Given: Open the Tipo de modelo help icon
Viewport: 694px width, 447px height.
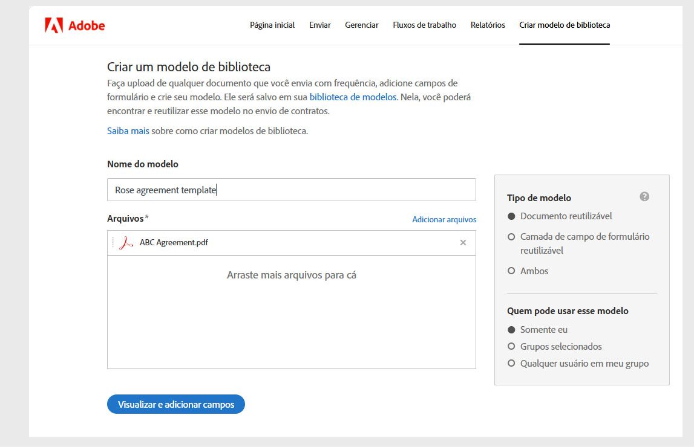Looking at the screenshot, I should pyautogui.click(x=644, y=196).
